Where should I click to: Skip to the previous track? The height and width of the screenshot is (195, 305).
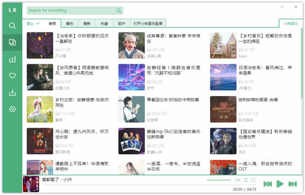[x=268, y=184]
